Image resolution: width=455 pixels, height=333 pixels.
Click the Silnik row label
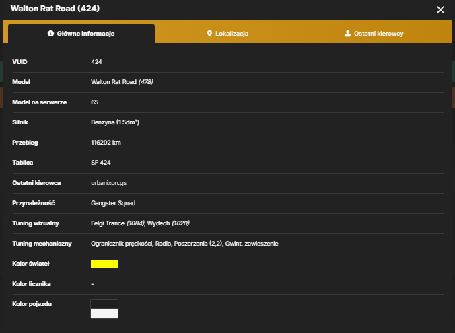click(x=20, y=122)
